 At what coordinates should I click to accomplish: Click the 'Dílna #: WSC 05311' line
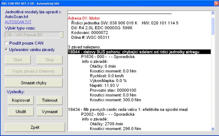(x=90, y=37)
